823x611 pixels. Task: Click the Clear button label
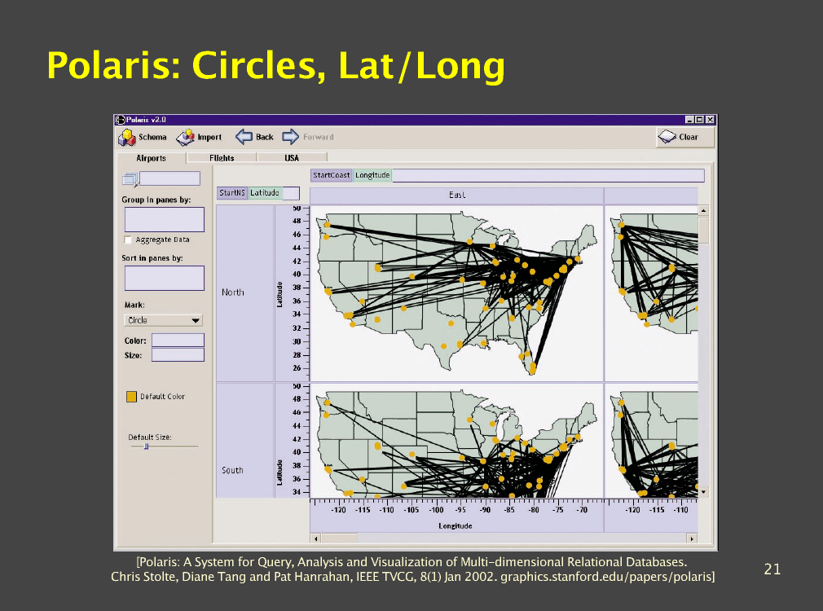tap(688, 137)
